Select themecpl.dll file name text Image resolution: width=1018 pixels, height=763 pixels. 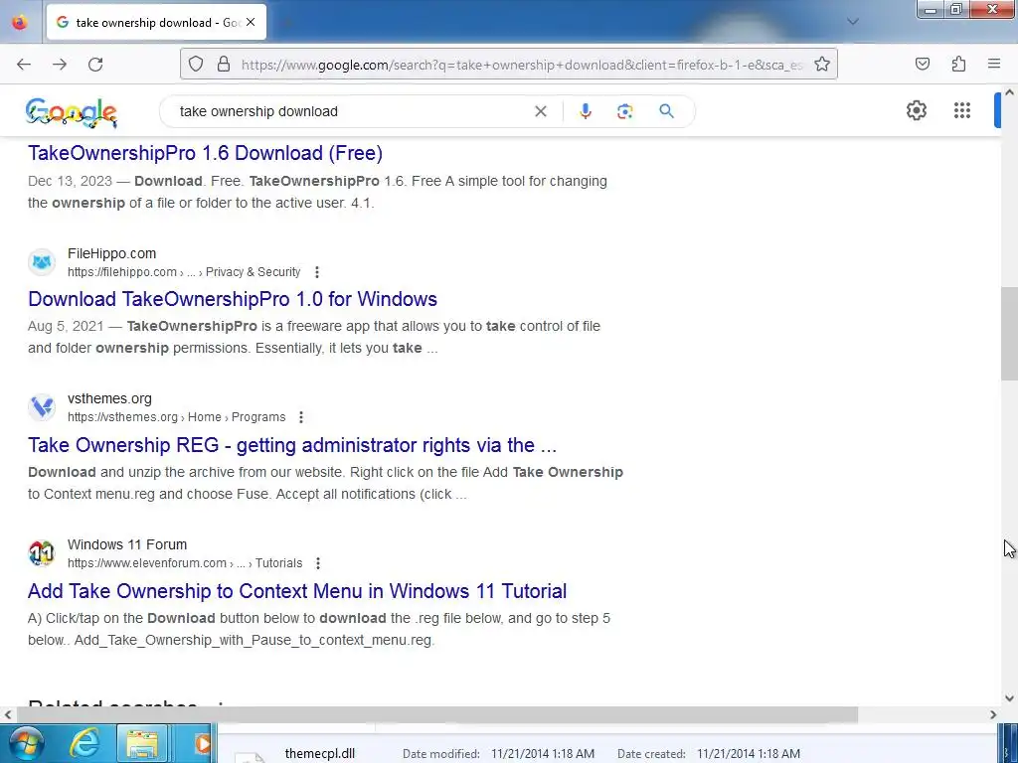click(320, 754)
